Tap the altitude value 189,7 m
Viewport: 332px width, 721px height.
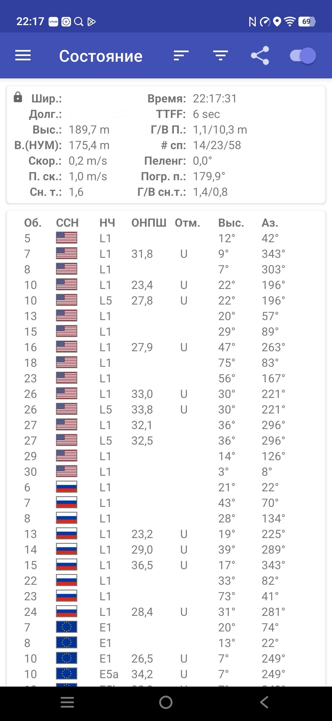pos(89,130)
